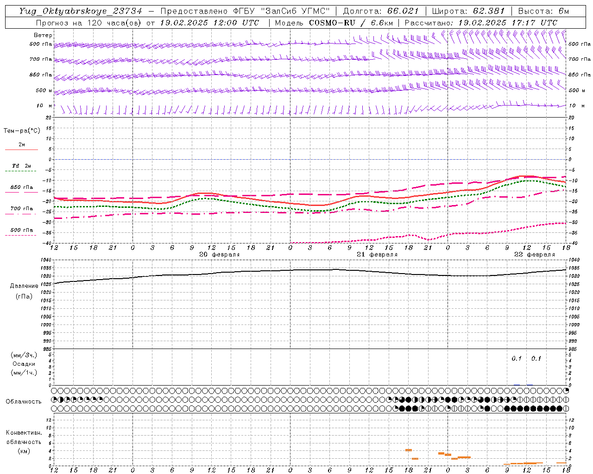The width and height of the screenshot is (593, 474).
Task: Click the 22 февраля date label
Action: click(535, 255)
